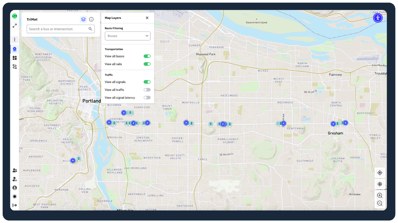Toggle the map layers stack icon
The height and width of the screenshot is (223, 398).
(83, 19)
